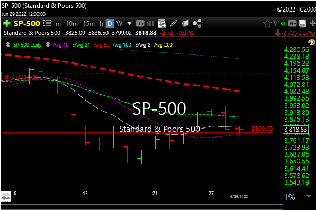Click the swap arrows icon at bottom left
Screen dimensions: 316x210
6,196
